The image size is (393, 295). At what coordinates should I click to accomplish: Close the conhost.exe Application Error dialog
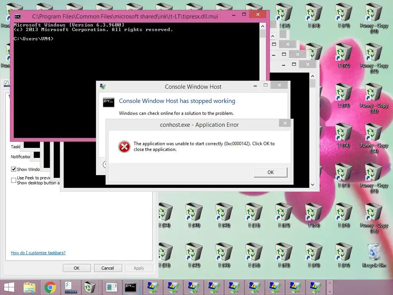click(x=285, y=123)
